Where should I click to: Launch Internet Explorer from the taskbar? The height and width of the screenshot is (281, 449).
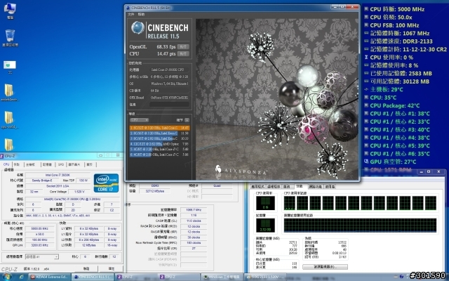coord(22,277)
